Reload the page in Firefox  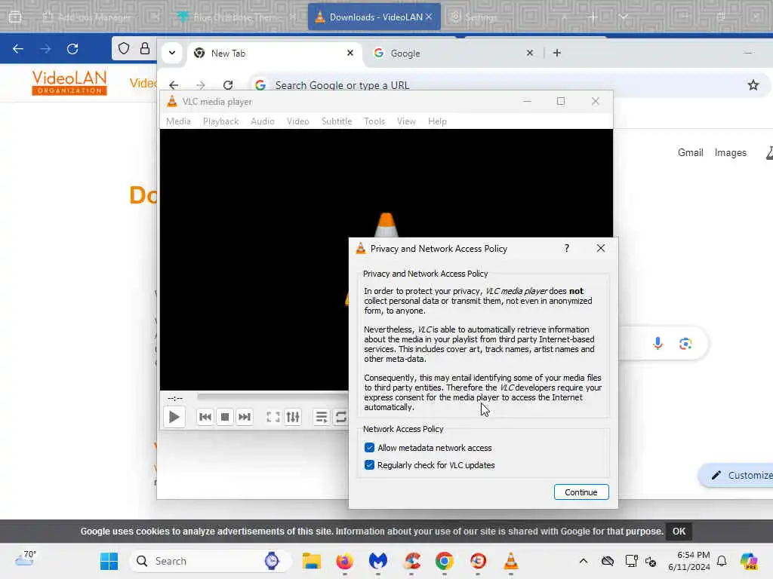pyautogui.click(x=72, y=49)
